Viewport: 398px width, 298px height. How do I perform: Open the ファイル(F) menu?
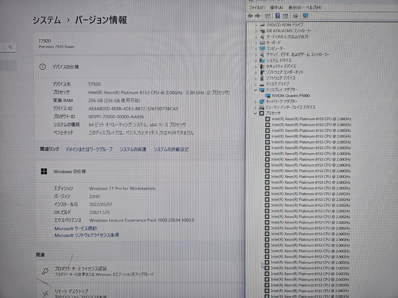click(x=257, y=8)
